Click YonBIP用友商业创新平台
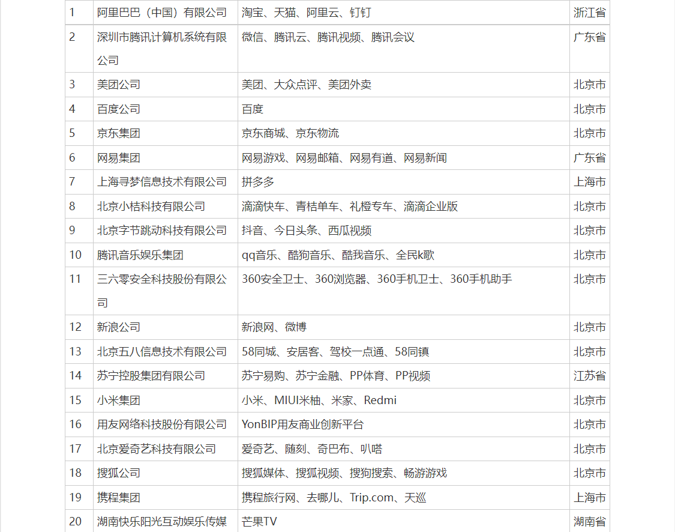The width and height of the screenshot is (675, 532). [302, 425]
